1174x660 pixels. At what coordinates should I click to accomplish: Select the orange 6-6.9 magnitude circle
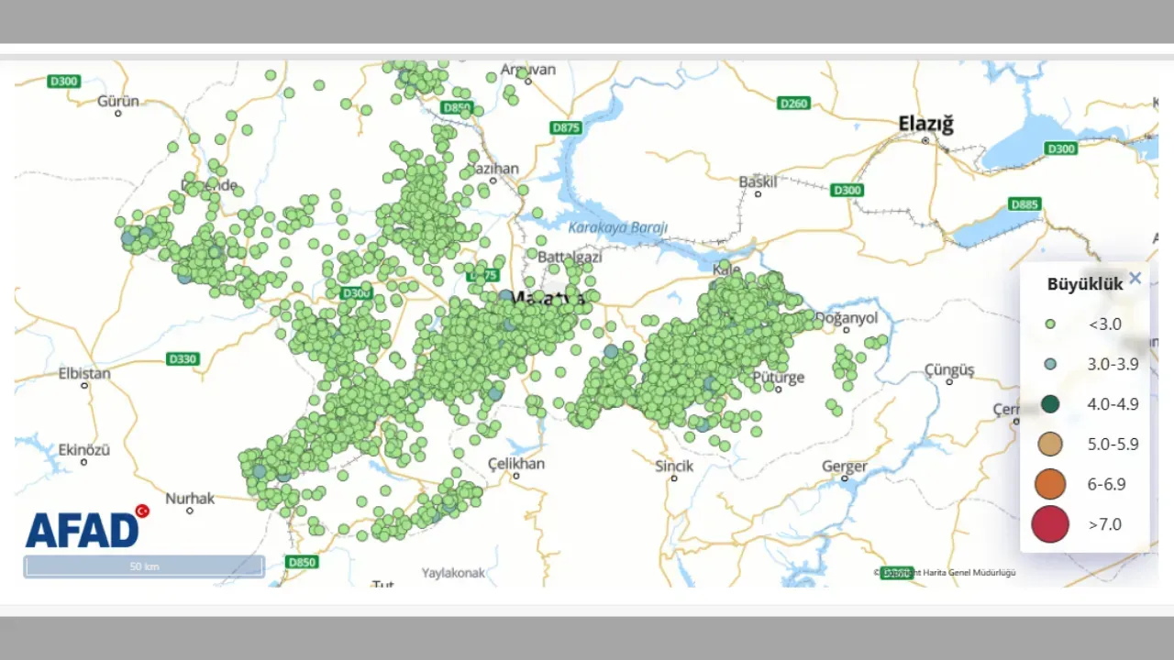coord(1050,484)
